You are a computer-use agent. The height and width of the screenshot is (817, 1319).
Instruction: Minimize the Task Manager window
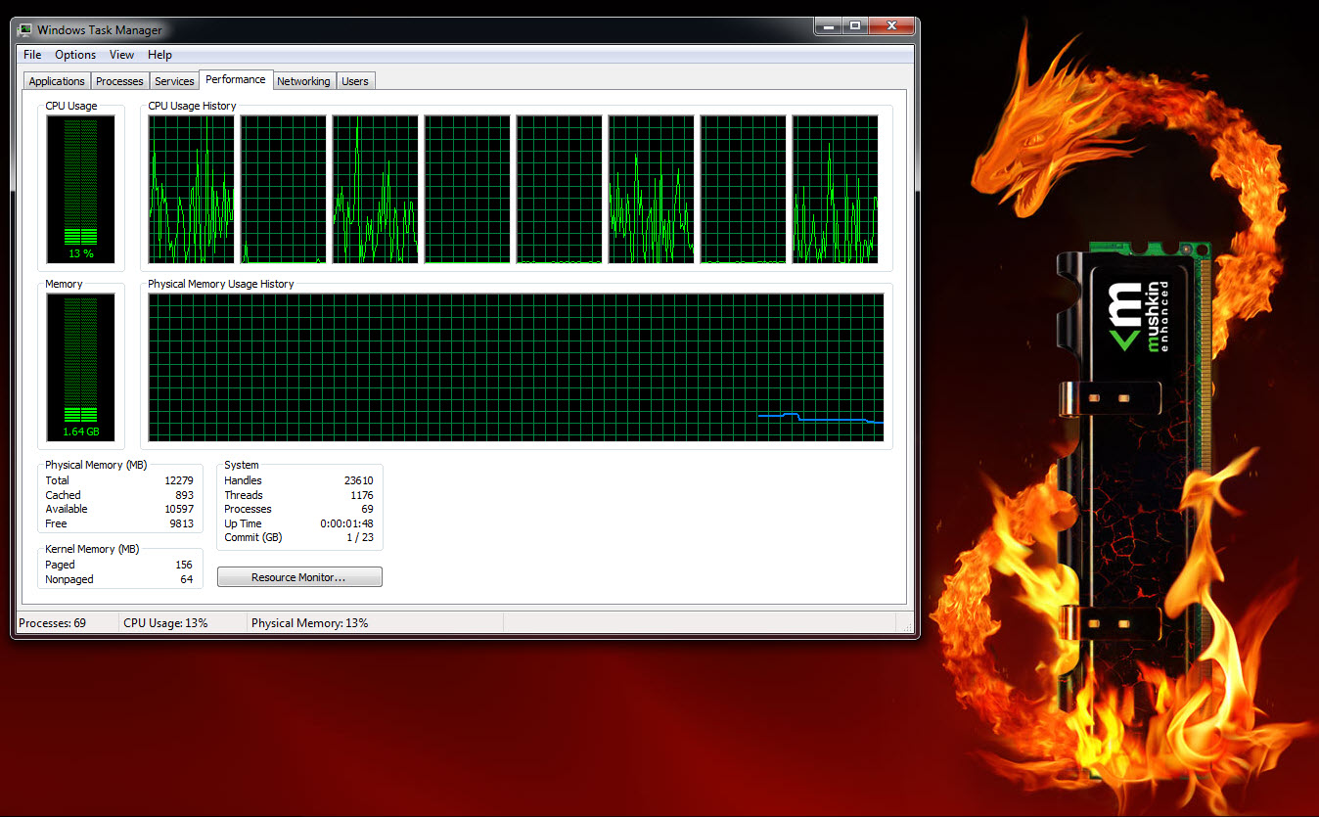[x=829, y=26]
